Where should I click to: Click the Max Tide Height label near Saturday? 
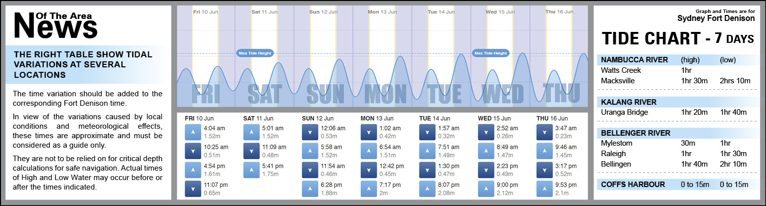255,53
